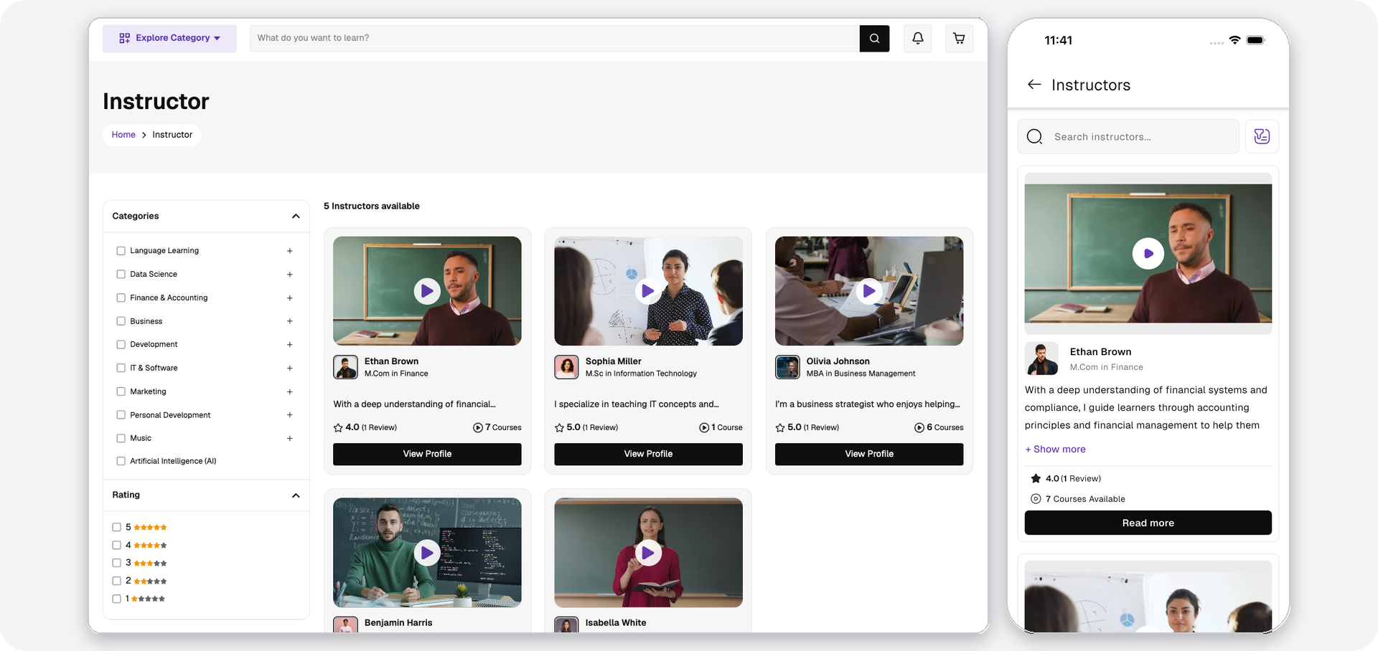Click Sophia Miller's avatar thumbnail
Screen dimensions: 1378x651
pyautogui.click(x=566, y=367)
